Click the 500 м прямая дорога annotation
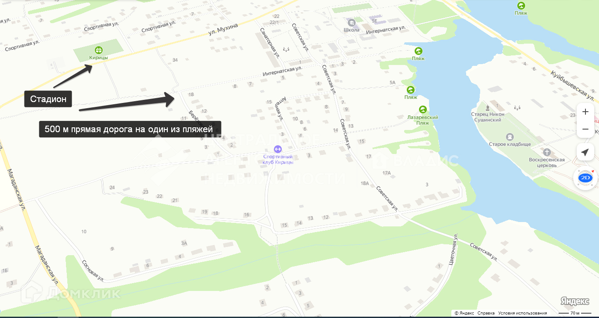This screenshot has width=599, height=318. pos(130,129)
